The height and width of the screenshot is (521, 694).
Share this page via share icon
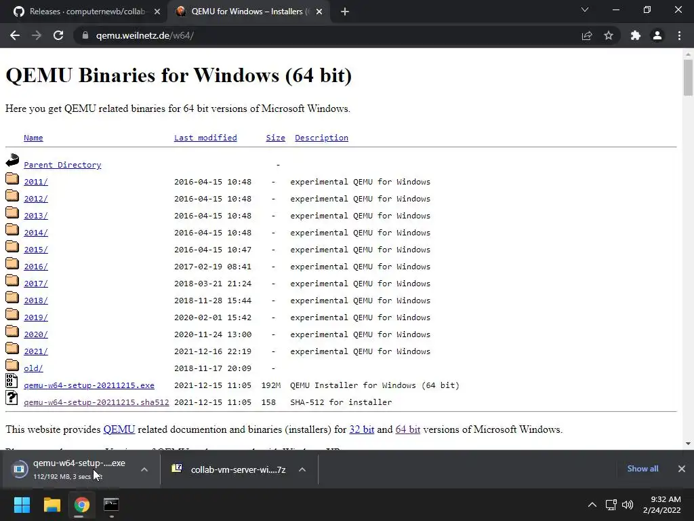(x=587, y=35)
